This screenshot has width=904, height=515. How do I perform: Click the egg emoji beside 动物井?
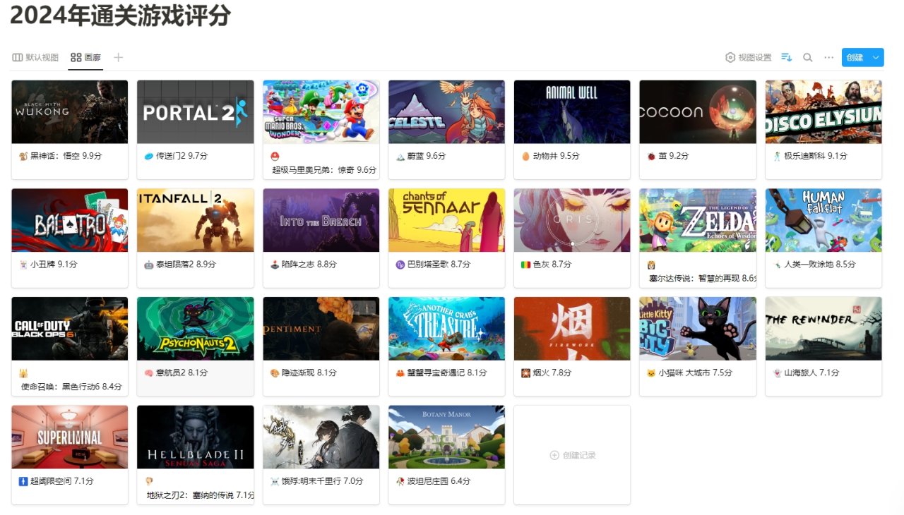pos(525,156)
